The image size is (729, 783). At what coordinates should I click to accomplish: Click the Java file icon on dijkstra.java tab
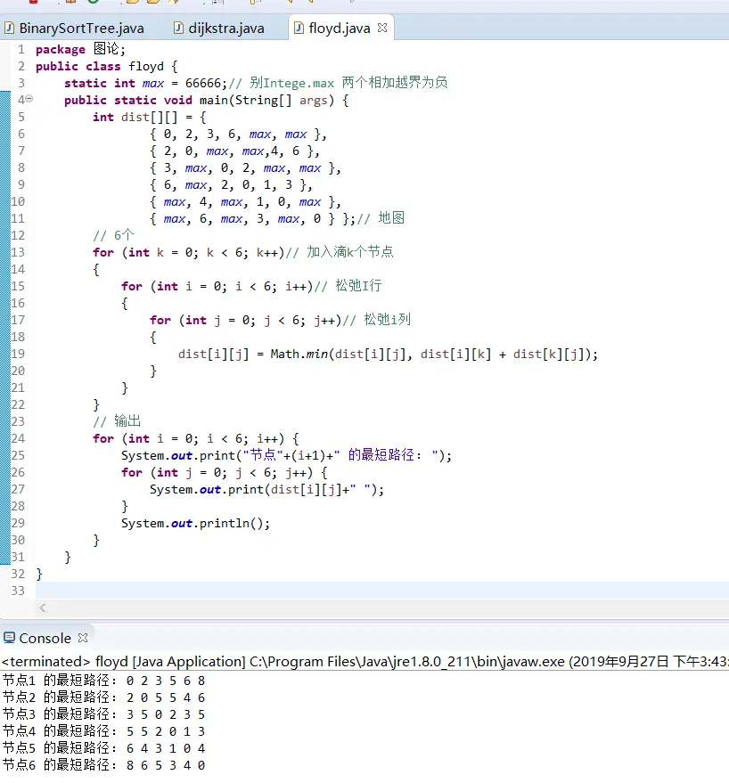coord(178,28)
